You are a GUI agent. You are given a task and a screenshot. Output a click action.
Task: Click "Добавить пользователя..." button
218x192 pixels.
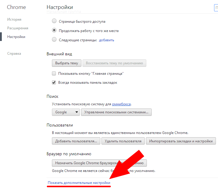(76, 141)
